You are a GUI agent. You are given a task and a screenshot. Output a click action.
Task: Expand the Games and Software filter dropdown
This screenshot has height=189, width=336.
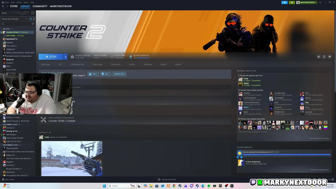coord(15,19)
